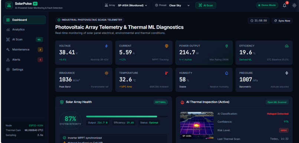The image size is (299, 143).
Task: Click the MLX90640 thermal cam value
Action: [x=34, y=130]
